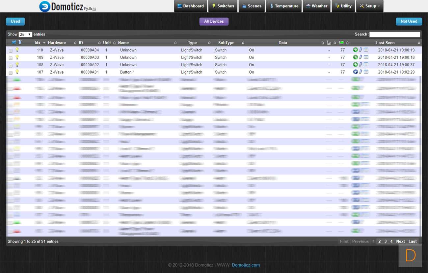Select the checkbox on the 00000A03 row
This screenshot has height=273, width=428.
click(x=11, y=58)
